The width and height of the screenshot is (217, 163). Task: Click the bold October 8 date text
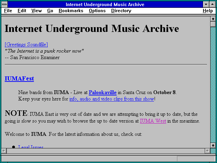click(x=164, y=92)
